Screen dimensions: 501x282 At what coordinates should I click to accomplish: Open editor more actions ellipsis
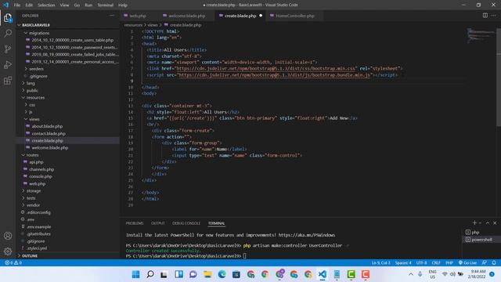point(494,16)
